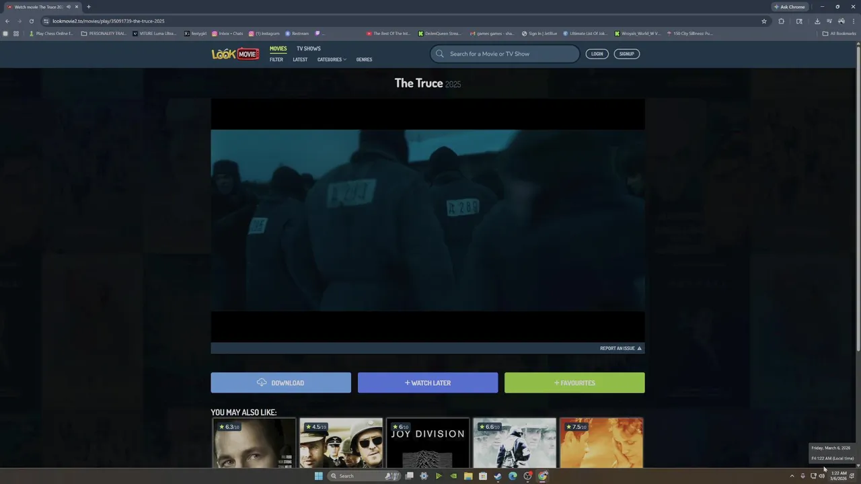Open the DeleriQueen Strea... bookmark

pyautogui.click(x=439, y=33)
